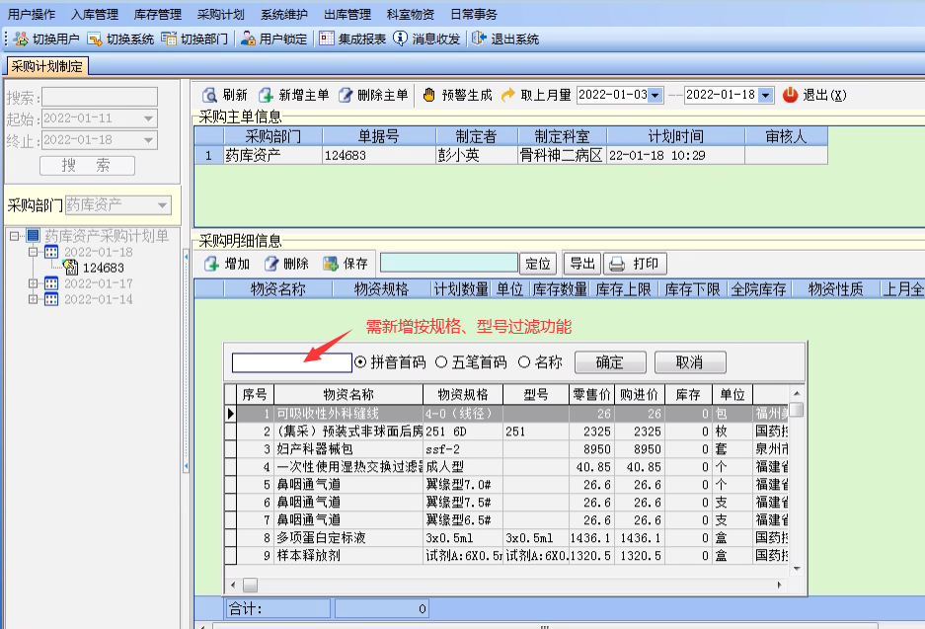Select the 五笔首码 radio button

click(x=441, y=362)
